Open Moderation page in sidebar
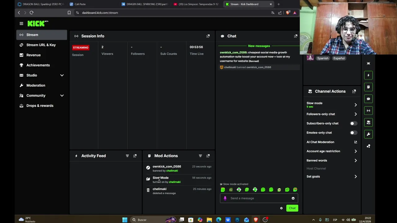Viewport: 397px width, 223px height. (x=42, y=85)
